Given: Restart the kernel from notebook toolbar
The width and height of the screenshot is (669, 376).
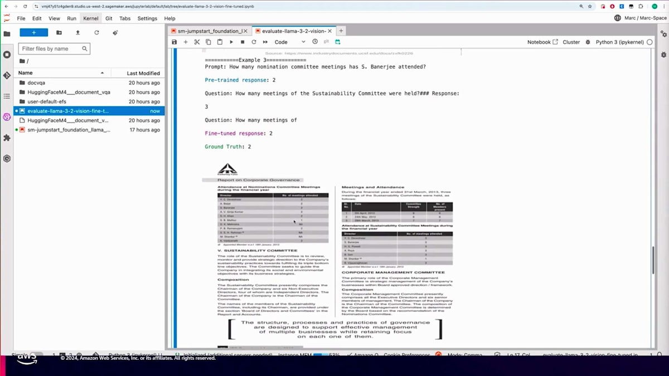Looking at the screenshot, I should tap(254, 42).
